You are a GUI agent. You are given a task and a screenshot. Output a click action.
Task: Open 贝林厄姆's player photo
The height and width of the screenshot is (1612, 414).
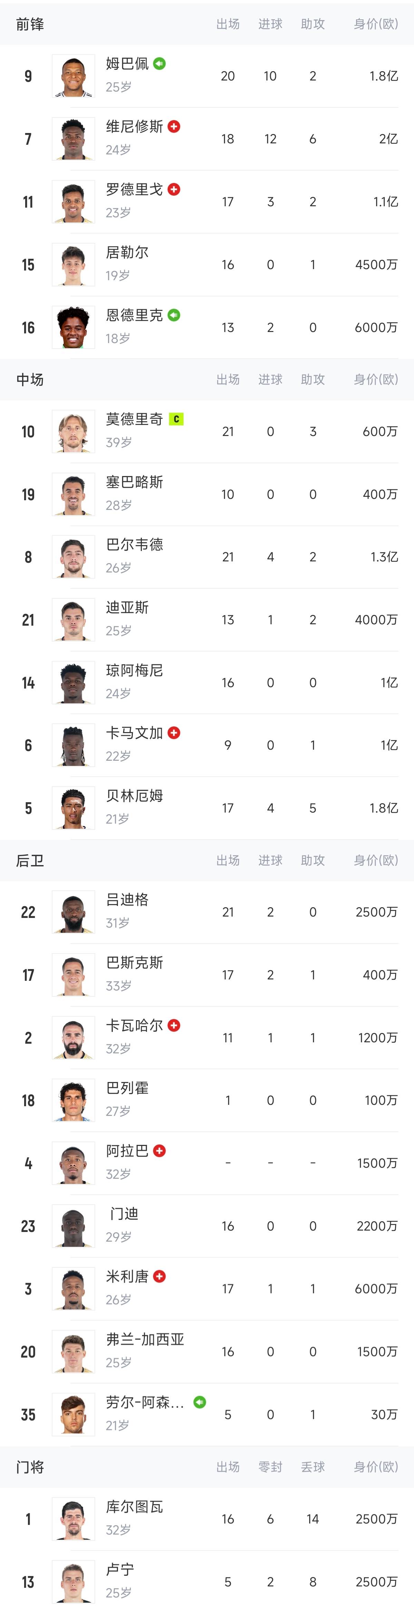(x=73, y=808)
